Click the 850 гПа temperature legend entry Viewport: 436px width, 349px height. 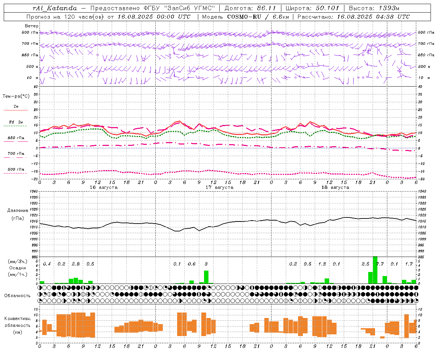(16, 138)
